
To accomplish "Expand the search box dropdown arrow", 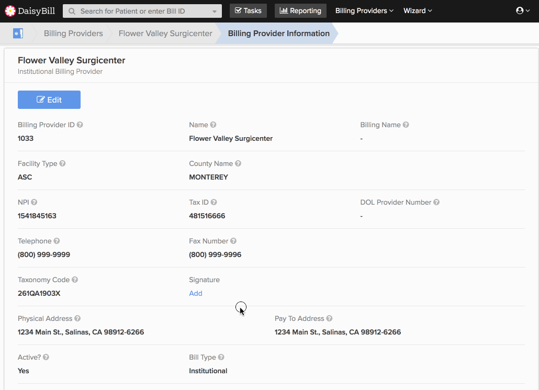I will click(x=215, y=12).
